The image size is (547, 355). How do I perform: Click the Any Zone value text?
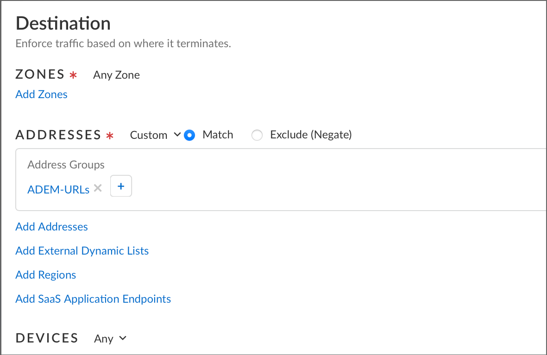click(116, 75)
